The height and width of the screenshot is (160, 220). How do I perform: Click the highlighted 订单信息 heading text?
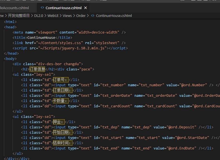[37, 69]
